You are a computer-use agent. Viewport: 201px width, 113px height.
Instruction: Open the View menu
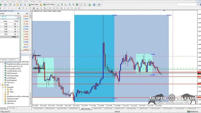[8, 1]
